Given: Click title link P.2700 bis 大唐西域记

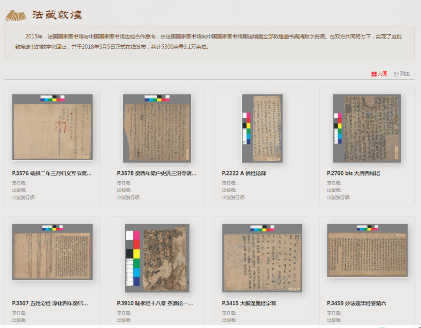Looking at the screenshot, I should coord(353,173).
